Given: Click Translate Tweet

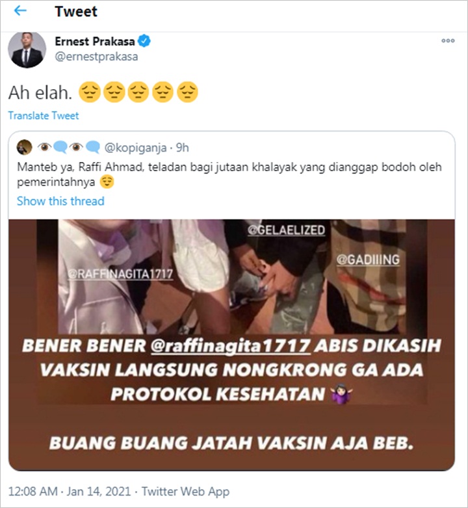Looking at the screenshot, I should click(x=44, y=116).
